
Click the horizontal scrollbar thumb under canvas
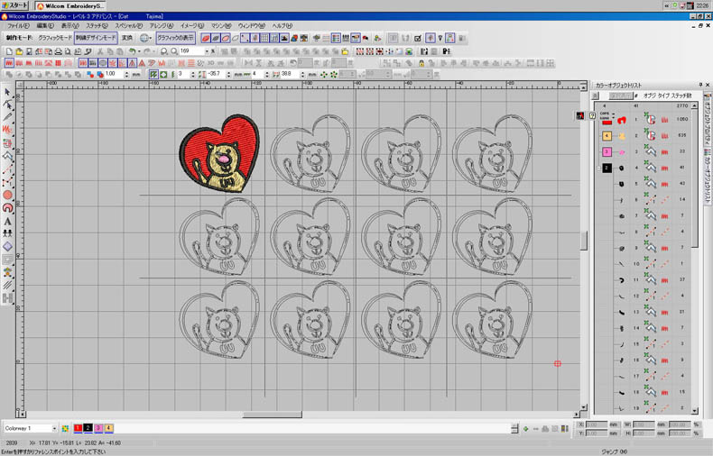(272, 415)
